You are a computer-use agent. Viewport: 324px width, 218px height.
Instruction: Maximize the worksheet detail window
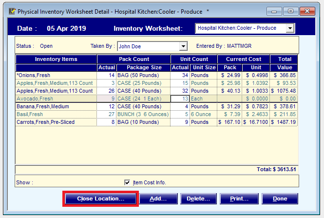click(x=292, y=10)
